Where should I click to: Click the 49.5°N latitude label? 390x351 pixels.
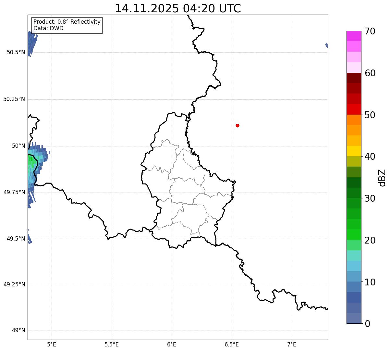pos(16,239)
